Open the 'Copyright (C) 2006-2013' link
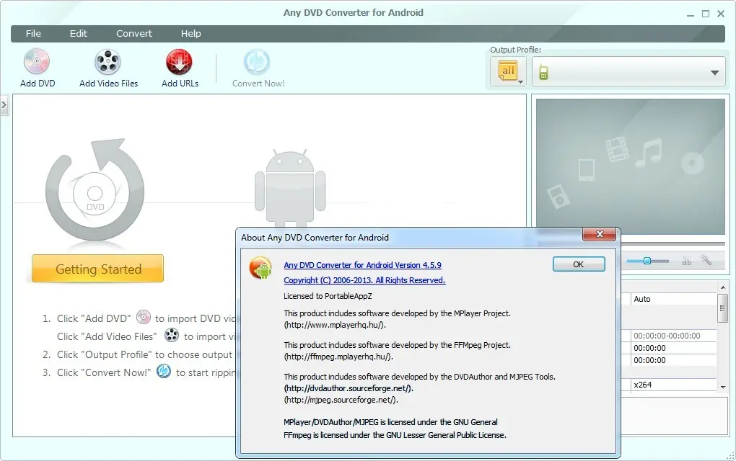Screen dimensions: 736x461 coord(364,280)
